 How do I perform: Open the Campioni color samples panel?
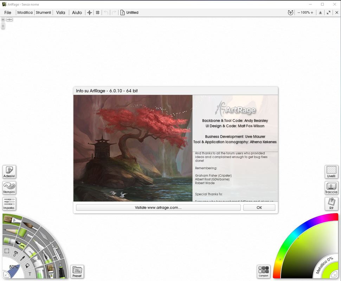[x=263, y=272]
